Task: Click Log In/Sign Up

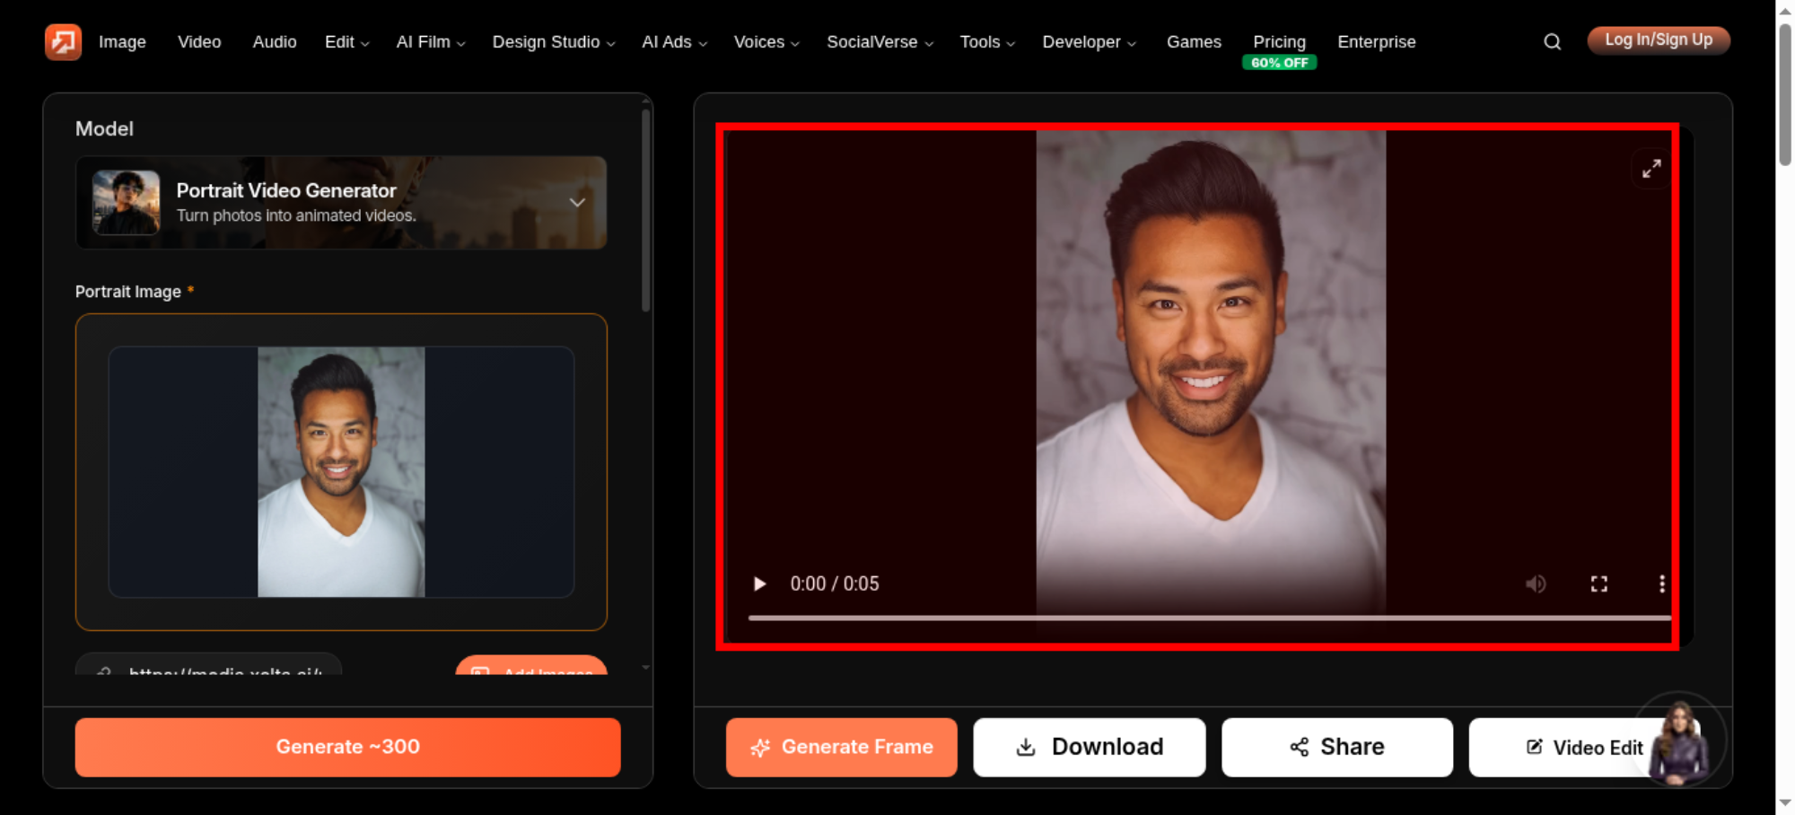Action: click(1659, 40)
